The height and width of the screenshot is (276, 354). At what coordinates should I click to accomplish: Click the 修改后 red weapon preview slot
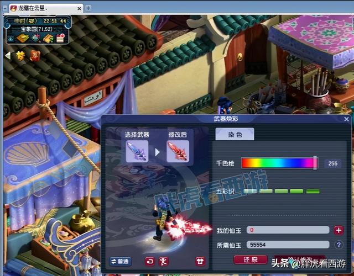(178, 151)
